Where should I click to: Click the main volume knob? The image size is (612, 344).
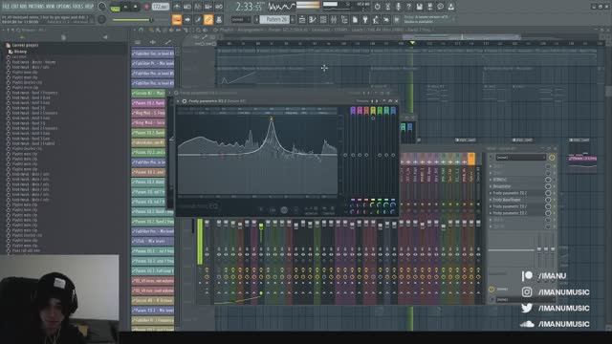coord(102,7)
